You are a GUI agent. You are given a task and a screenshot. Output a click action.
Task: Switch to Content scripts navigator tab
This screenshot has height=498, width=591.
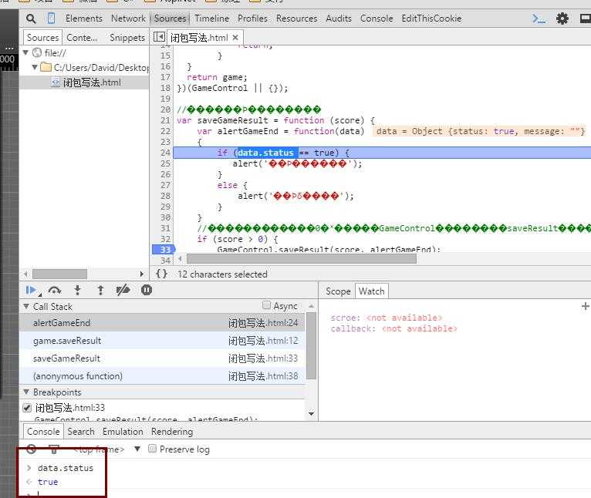pyautogui.click(x=82, y=38)
